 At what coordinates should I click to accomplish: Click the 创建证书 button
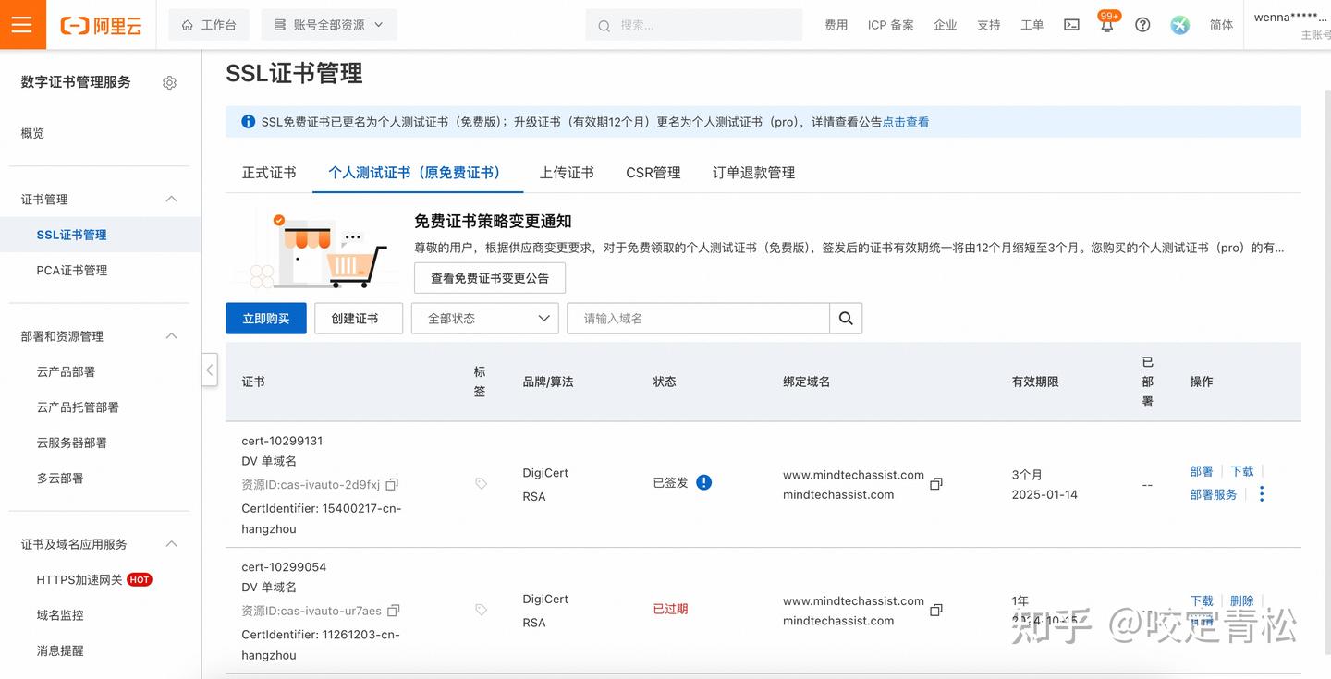coord(359,318)
